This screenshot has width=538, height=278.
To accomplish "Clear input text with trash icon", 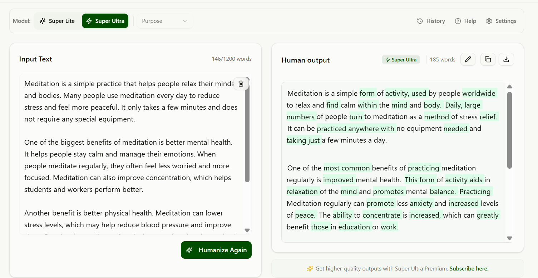I will click(241, 84).
